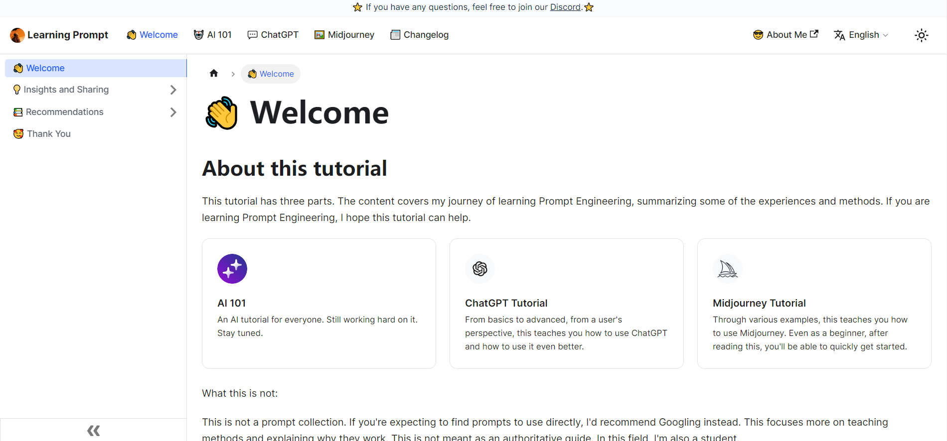Click the Learning Prompt logo avatar
Screen dimensions: 947x441
(17, 35)
